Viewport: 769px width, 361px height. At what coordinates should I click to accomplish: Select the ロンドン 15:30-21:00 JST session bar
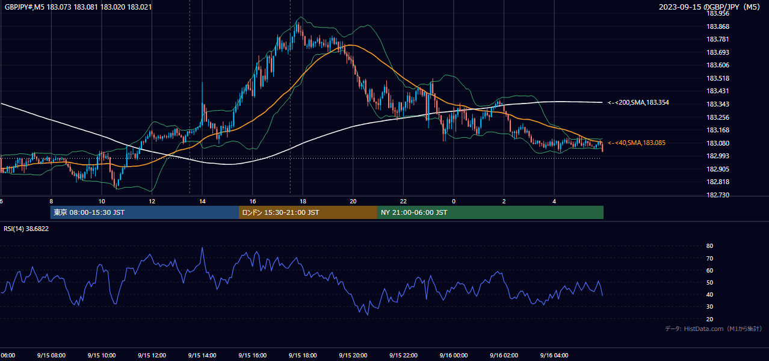(x=308, y=212)
